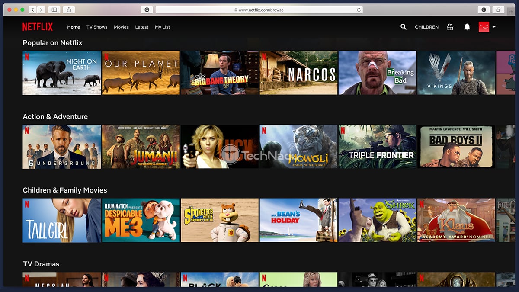
Task: Open the gift box promotions icon
Action: point(450,27)
